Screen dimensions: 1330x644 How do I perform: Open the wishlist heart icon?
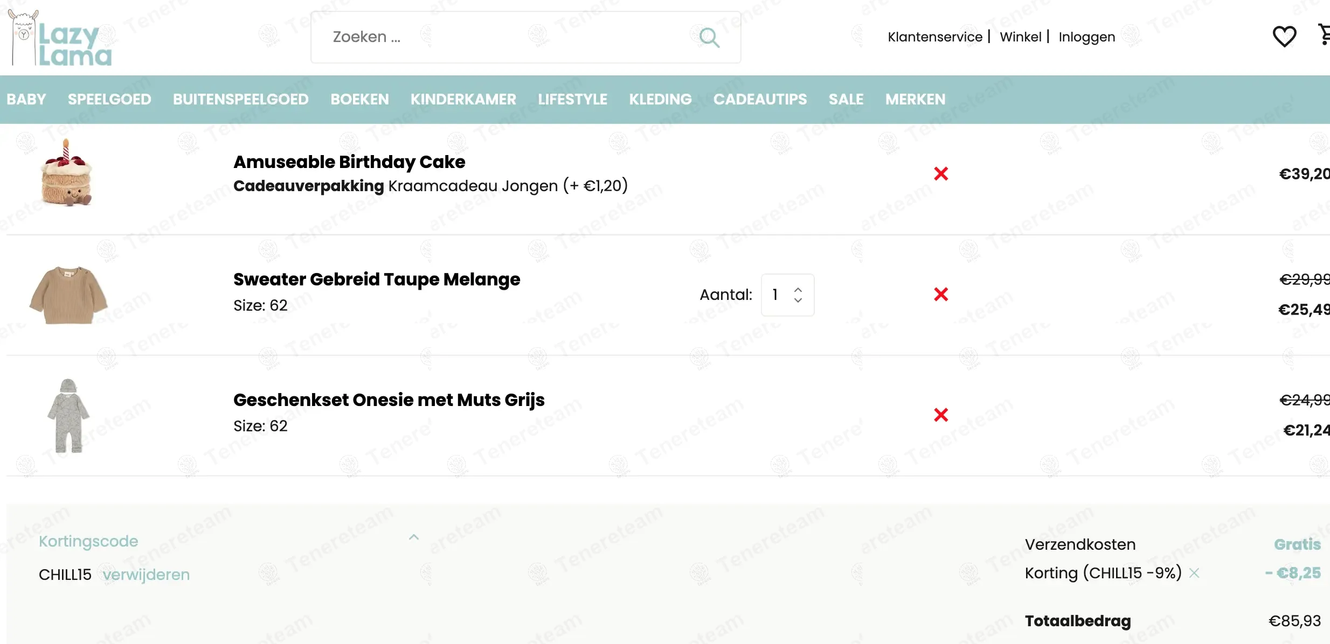[x=1284, y=37]
